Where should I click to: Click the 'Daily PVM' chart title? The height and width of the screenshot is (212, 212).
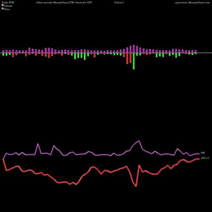pos(8,3)
